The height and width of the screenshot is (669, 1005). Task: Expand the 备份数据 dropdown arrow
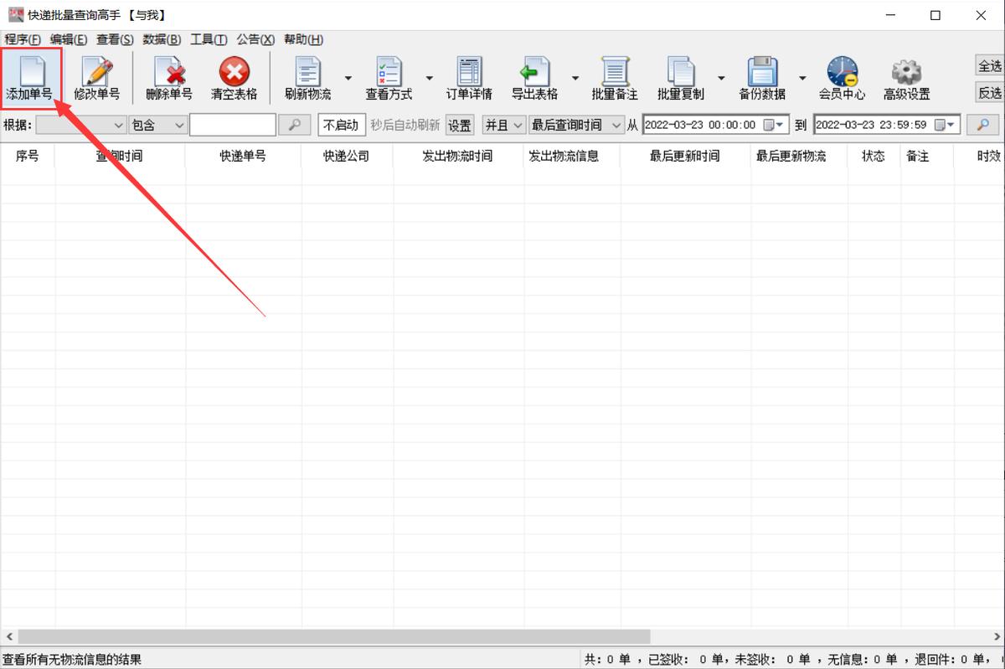tap(801, 78)
